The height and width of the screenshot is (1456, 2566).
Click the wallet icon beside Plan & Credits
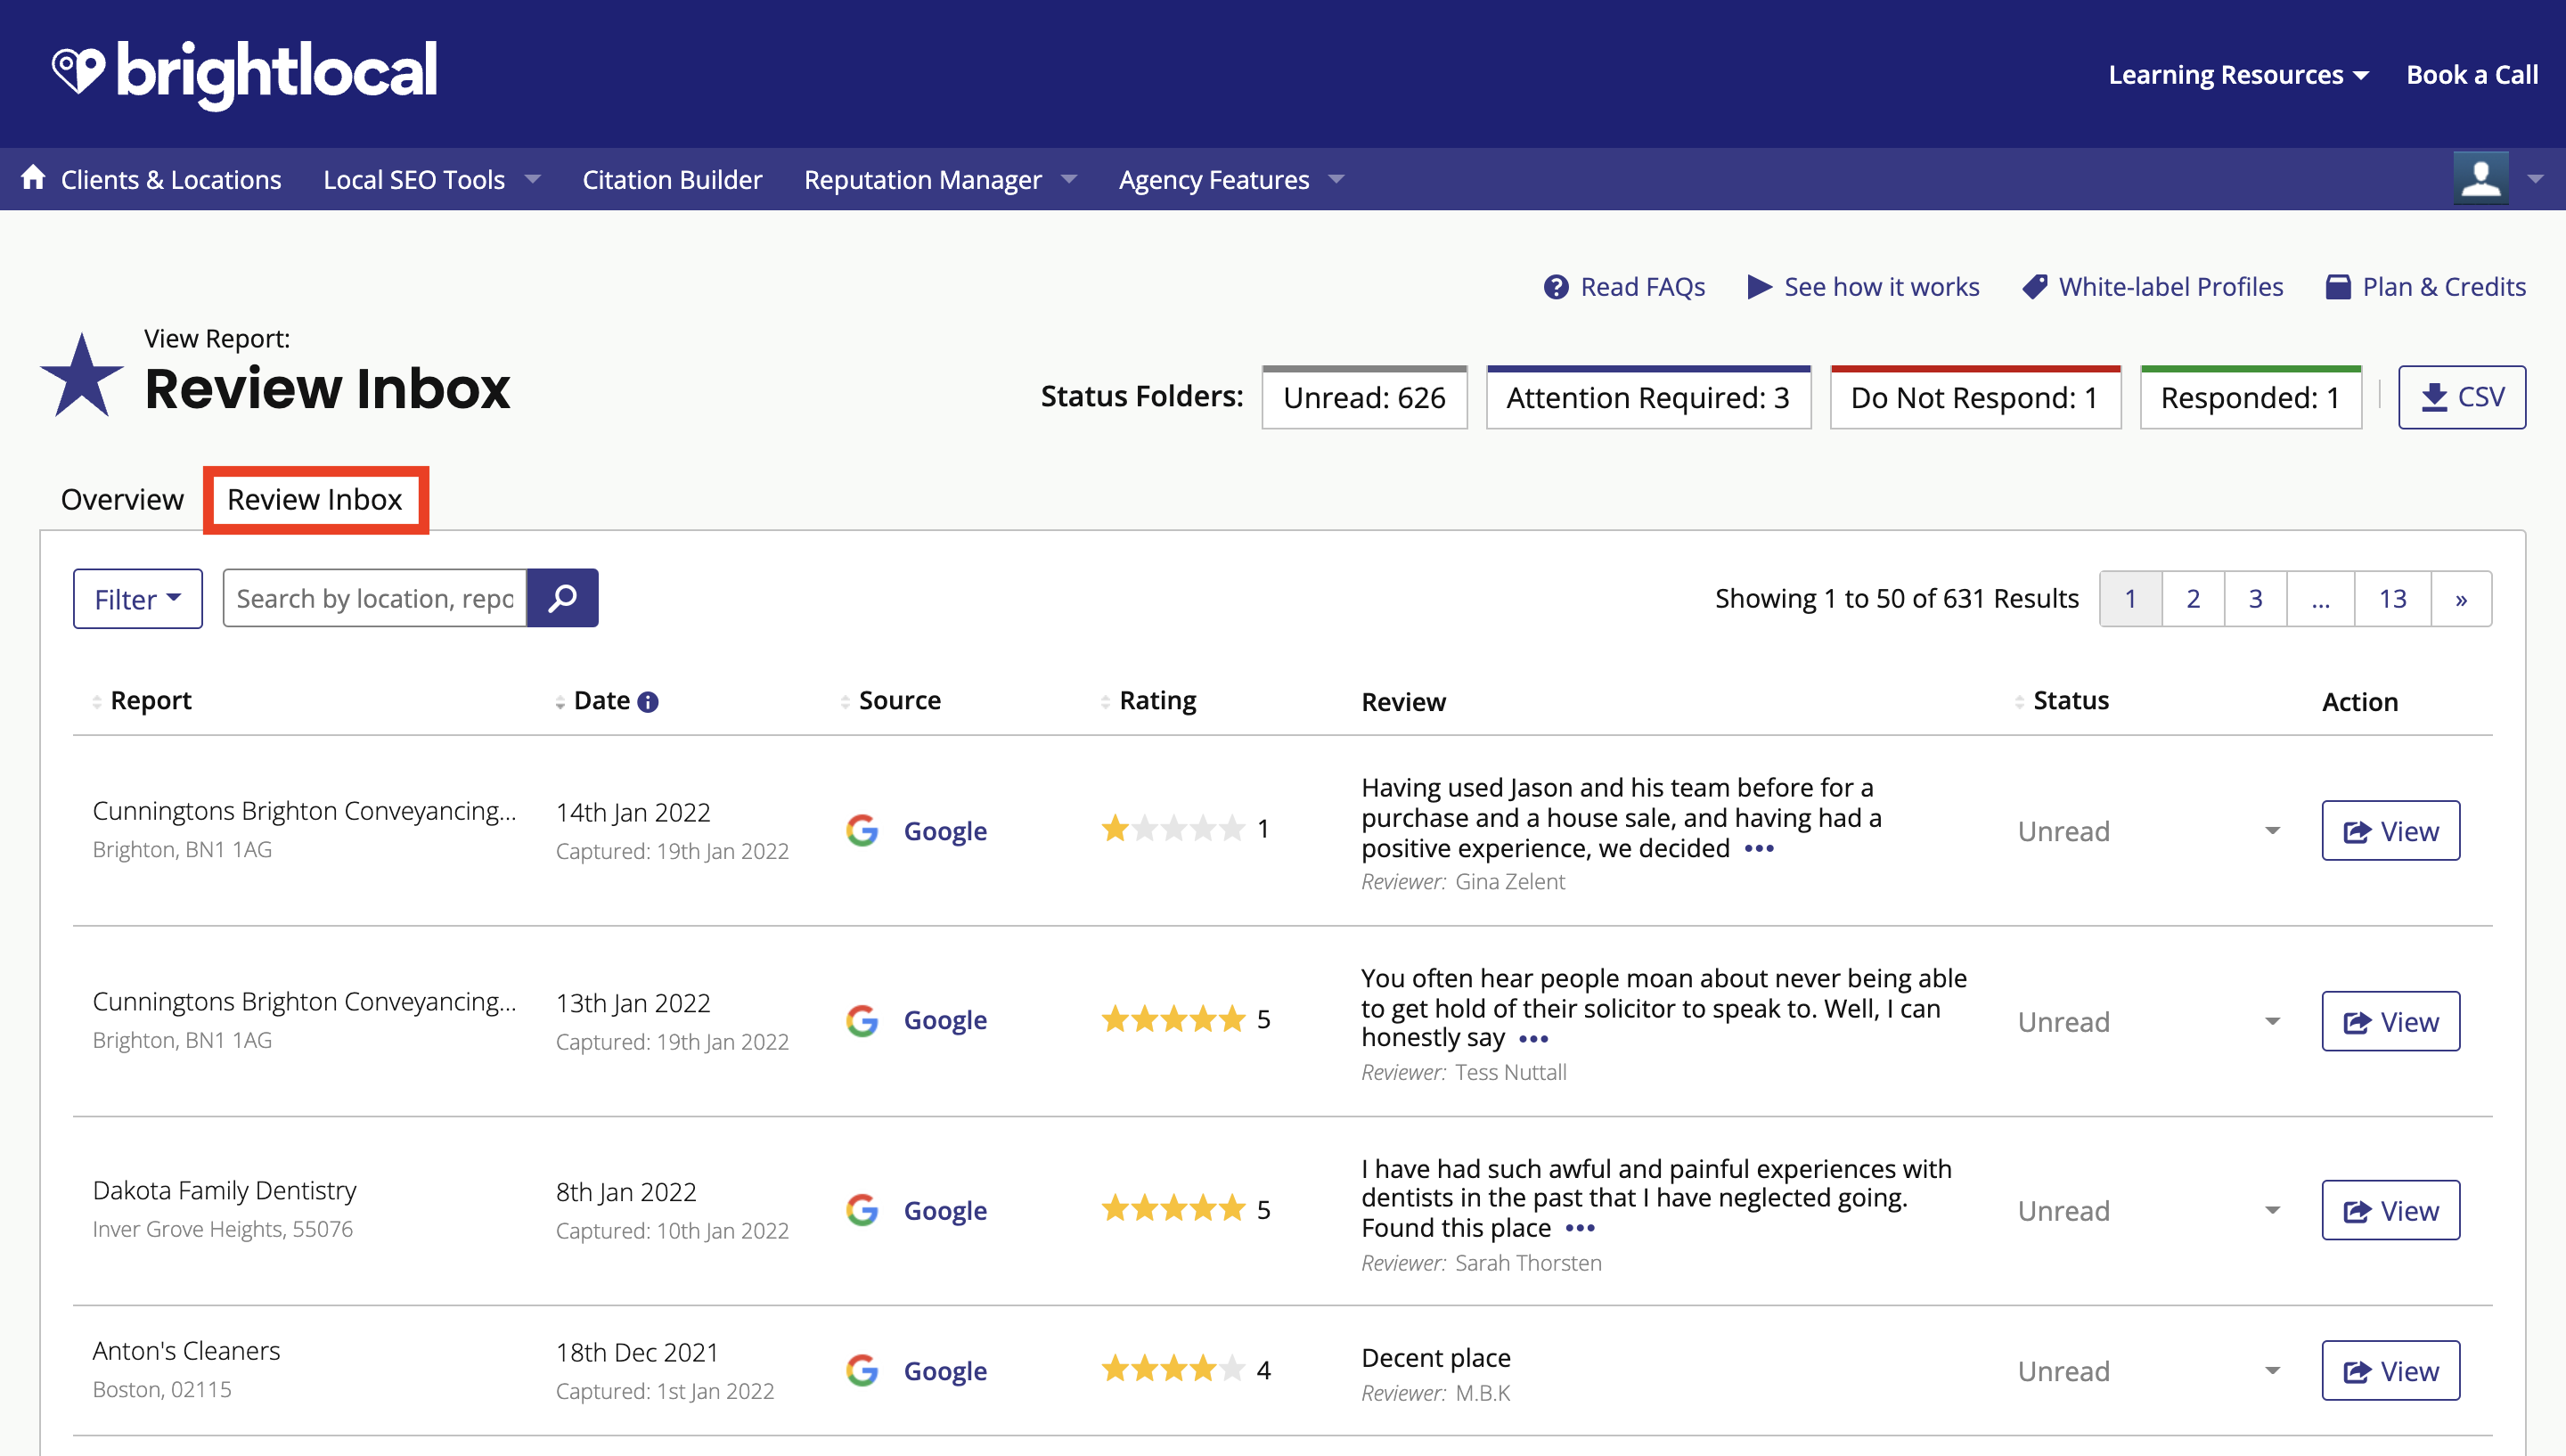coord(2337,287)
